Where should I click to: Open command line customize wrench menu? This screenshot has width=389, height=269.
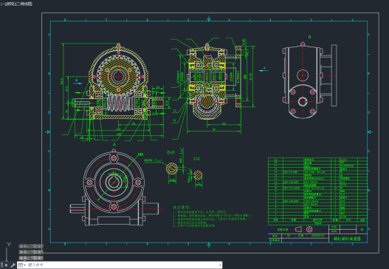pyautogui.click(x=13, y=265)
